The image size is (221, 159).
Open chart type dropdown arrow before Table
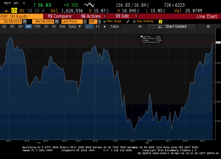104,26
